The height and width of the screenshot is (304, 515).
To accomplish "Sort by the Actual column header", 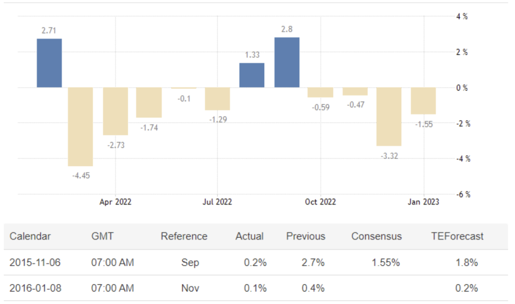I will tap(249, 236).
